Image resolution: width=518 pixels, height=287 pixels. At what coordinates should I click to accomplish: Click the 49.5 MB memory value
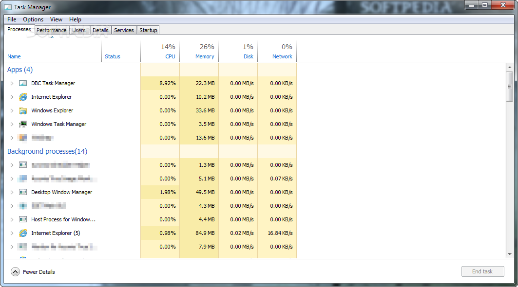[x=205, y=192]
